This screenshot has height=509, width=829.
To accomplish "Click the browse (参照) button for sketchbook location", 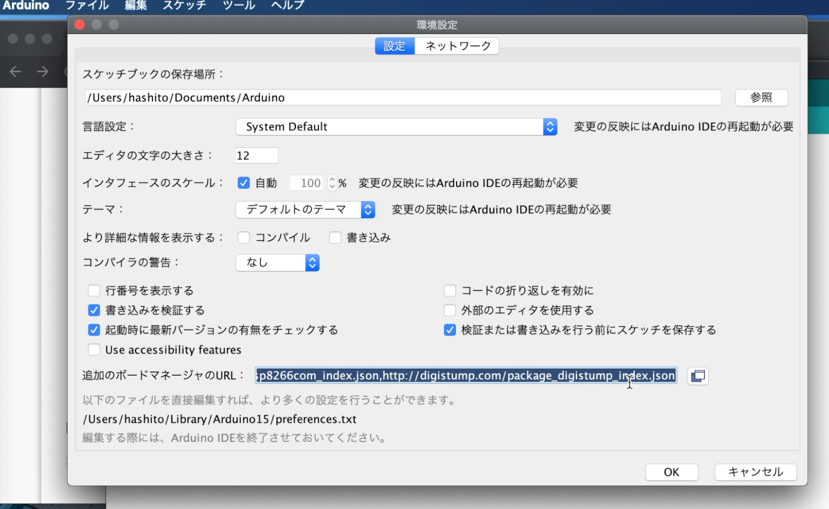I will (761, 97).
